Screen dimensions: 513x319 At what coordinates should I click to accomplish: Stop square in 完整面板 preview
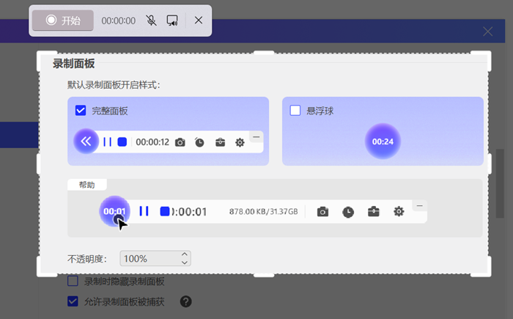pos(122,142)
